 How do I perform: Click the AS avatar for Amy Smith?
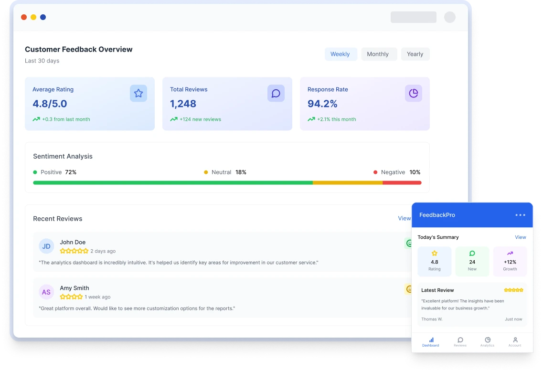[x=46, y=292]
